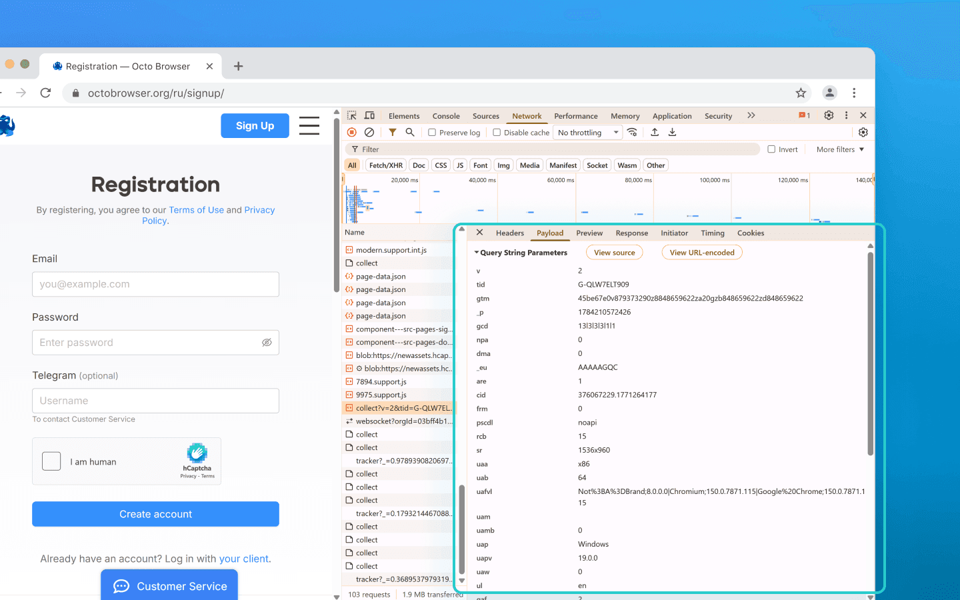Viewport: 960px width, 600px height.
Task: Toggle password visibility eye icon
Action: coord(267,343)
